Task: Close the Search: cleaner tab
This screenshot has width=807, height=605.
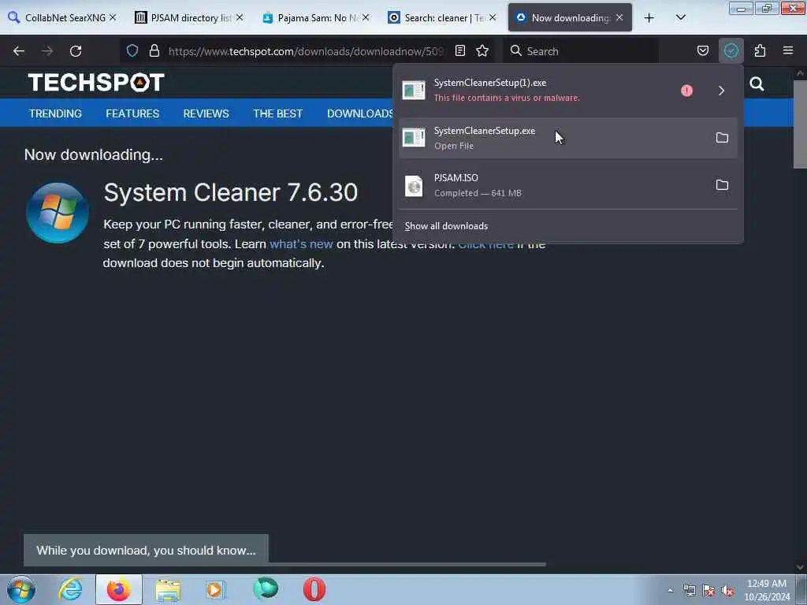Action: coord(493,17)
